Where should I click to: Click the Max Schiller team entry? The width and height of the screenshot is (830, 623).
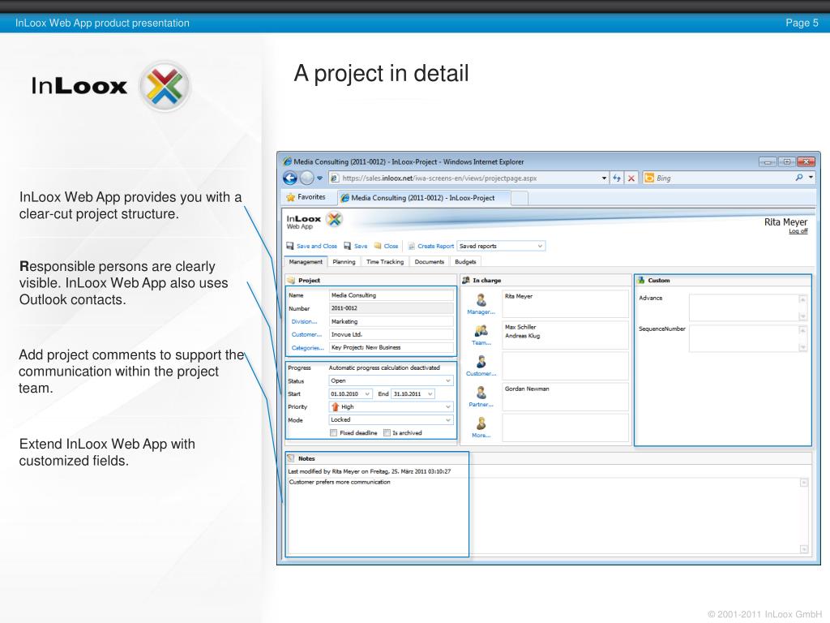click(520, 327)
